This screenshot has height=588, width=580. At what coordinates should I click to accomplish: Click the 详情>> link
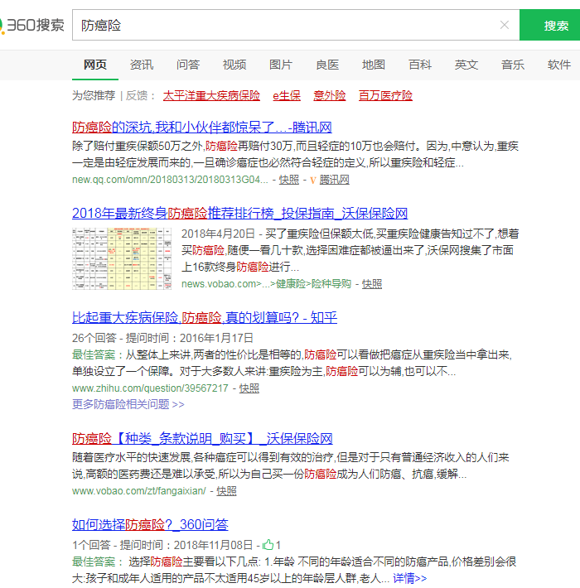[x=409, y=578]
